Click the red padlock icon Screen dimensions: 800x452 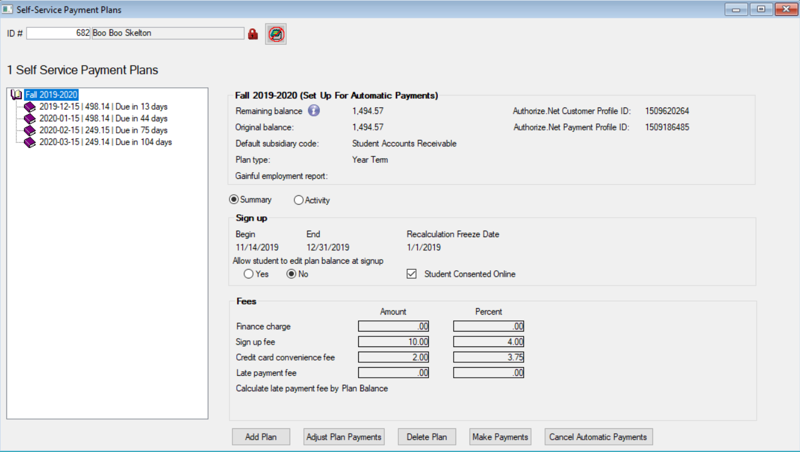point(253,34)
